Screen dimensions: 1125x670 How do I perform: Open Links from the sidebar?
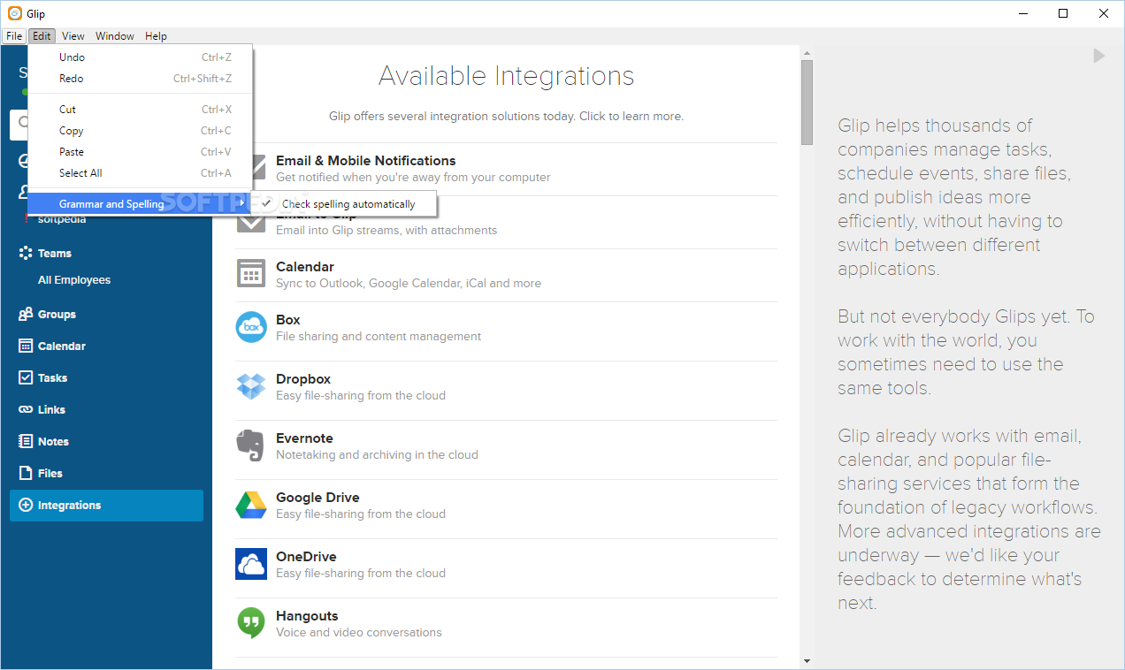(51, 410)
